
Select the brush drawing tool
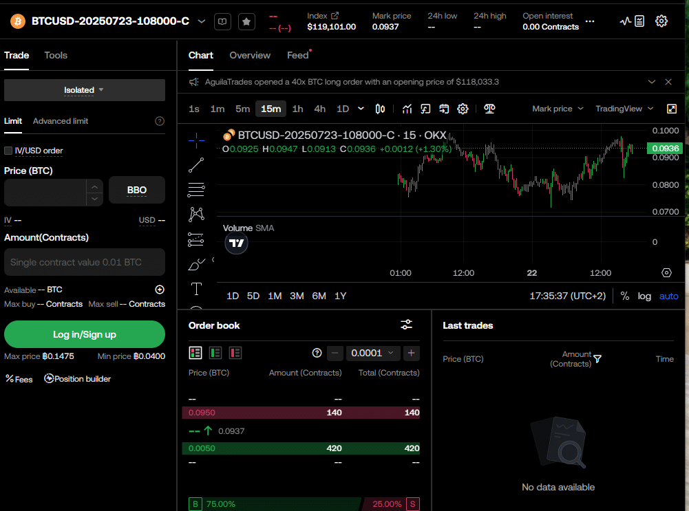(196, 264)
